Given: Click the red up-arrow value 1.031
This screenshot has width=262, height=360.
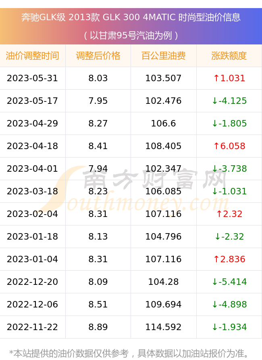Looking at the screenshot, I should click(229, 78).
